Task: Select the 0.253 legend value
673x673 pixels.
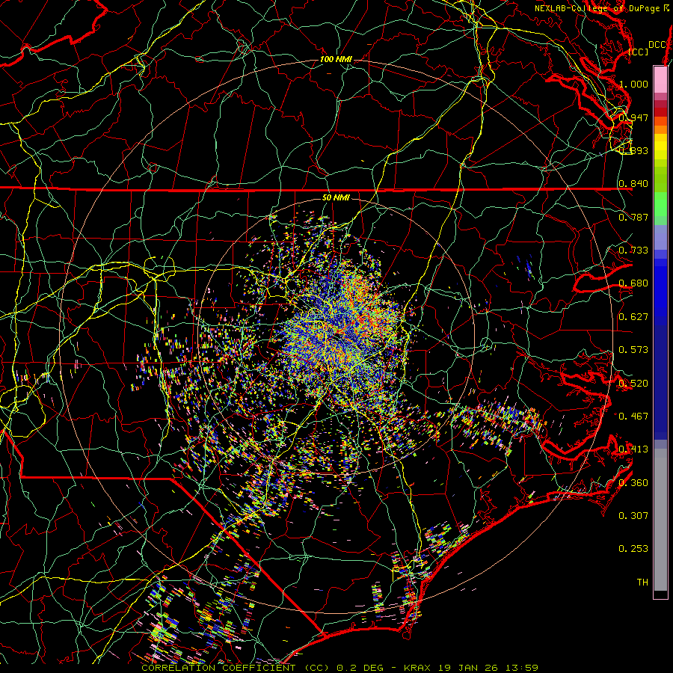Action: click(x=633, y=549)
